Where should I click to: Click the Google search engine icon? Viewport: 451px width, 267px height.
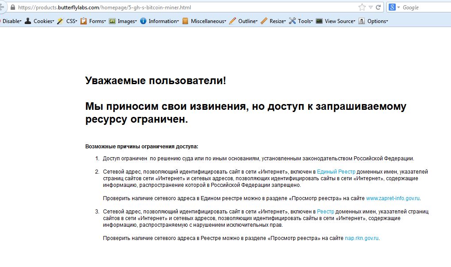(x=392, y=7)
